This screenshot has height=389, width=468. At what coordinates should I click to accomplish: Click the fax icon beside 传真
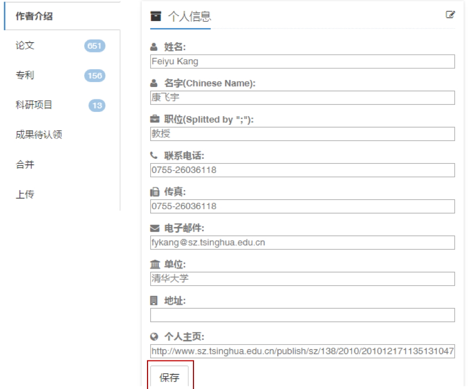(x=155, y=192)
